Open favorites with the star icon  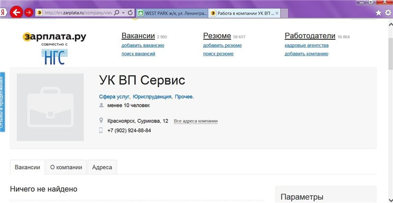378,13
